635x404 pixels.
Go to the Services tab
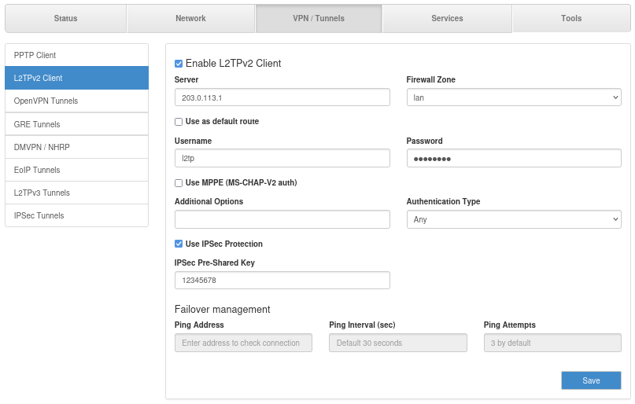[x=447, y=18]
